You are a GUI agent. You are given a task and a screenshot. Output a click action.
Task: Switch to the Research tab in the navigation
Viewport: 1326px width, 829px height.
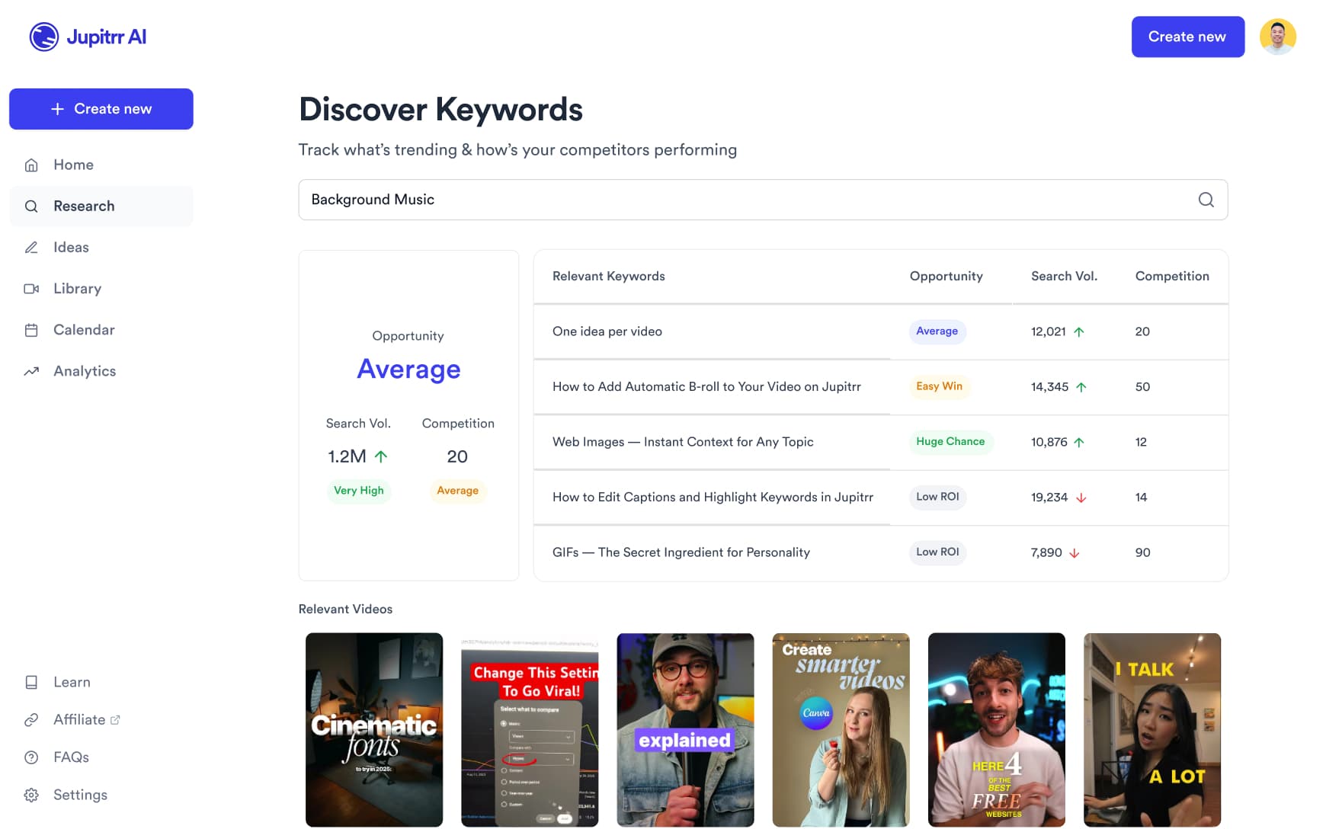point(84,206)
